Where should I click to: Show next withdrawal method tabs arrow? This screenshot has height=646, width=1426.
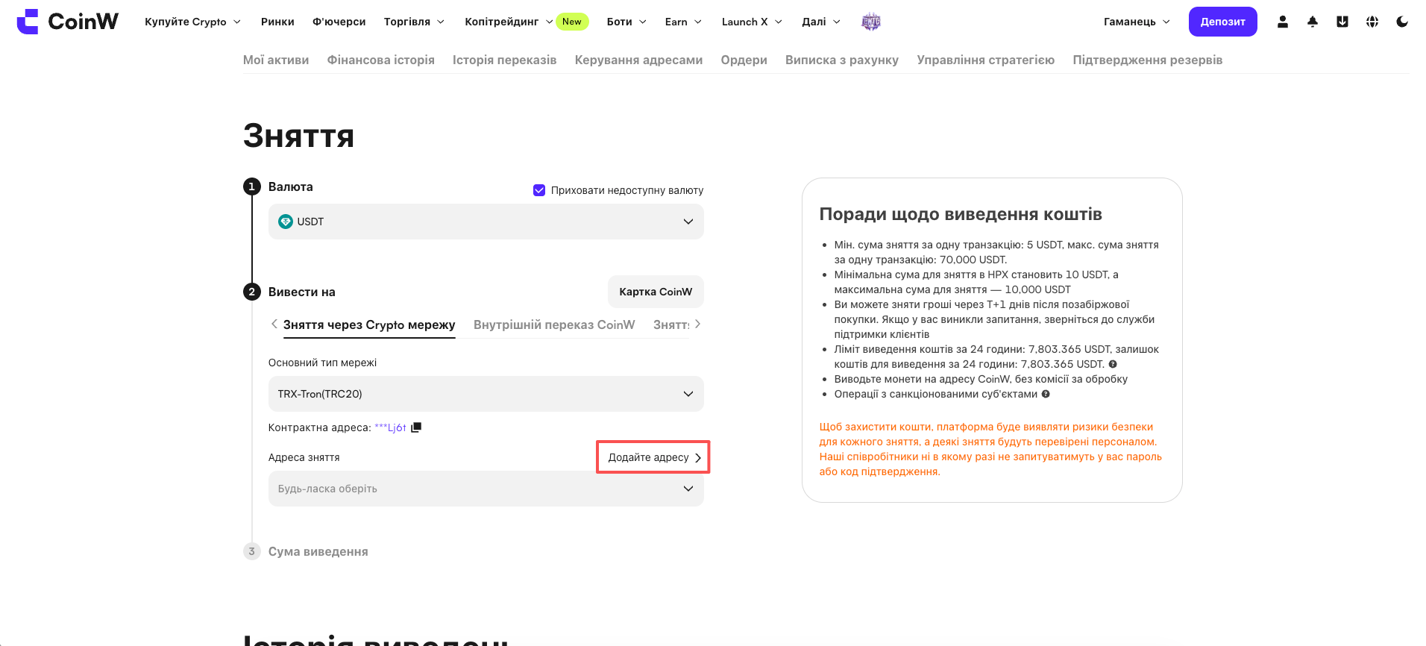point(697,324)
